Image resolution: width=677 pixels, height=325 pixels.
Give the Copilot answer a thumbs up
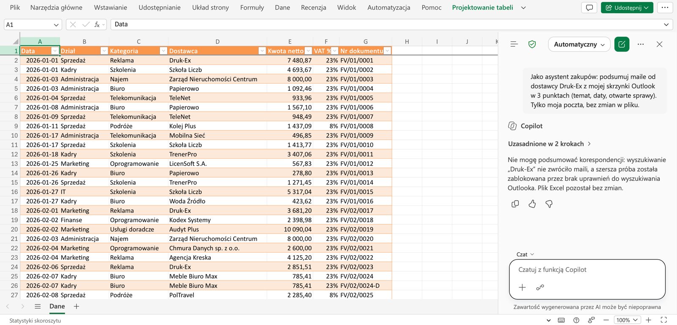tap(532, 204)
